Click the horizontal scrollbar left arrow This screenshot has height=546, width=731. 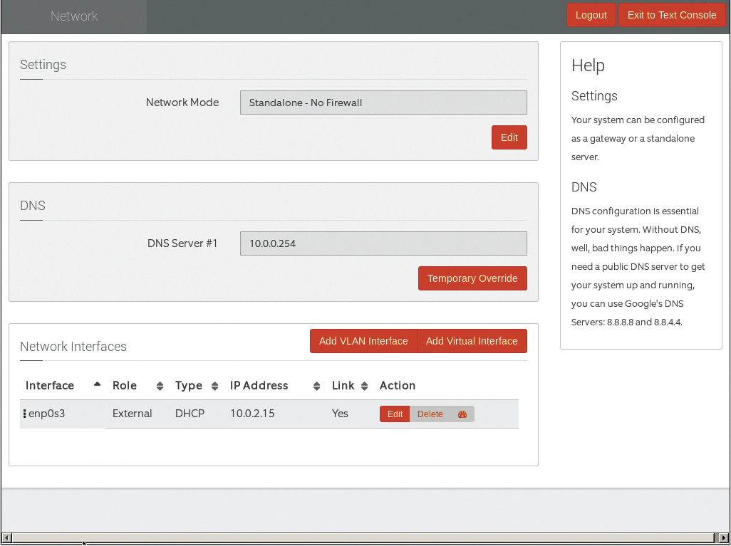click(x=6, y=537)
